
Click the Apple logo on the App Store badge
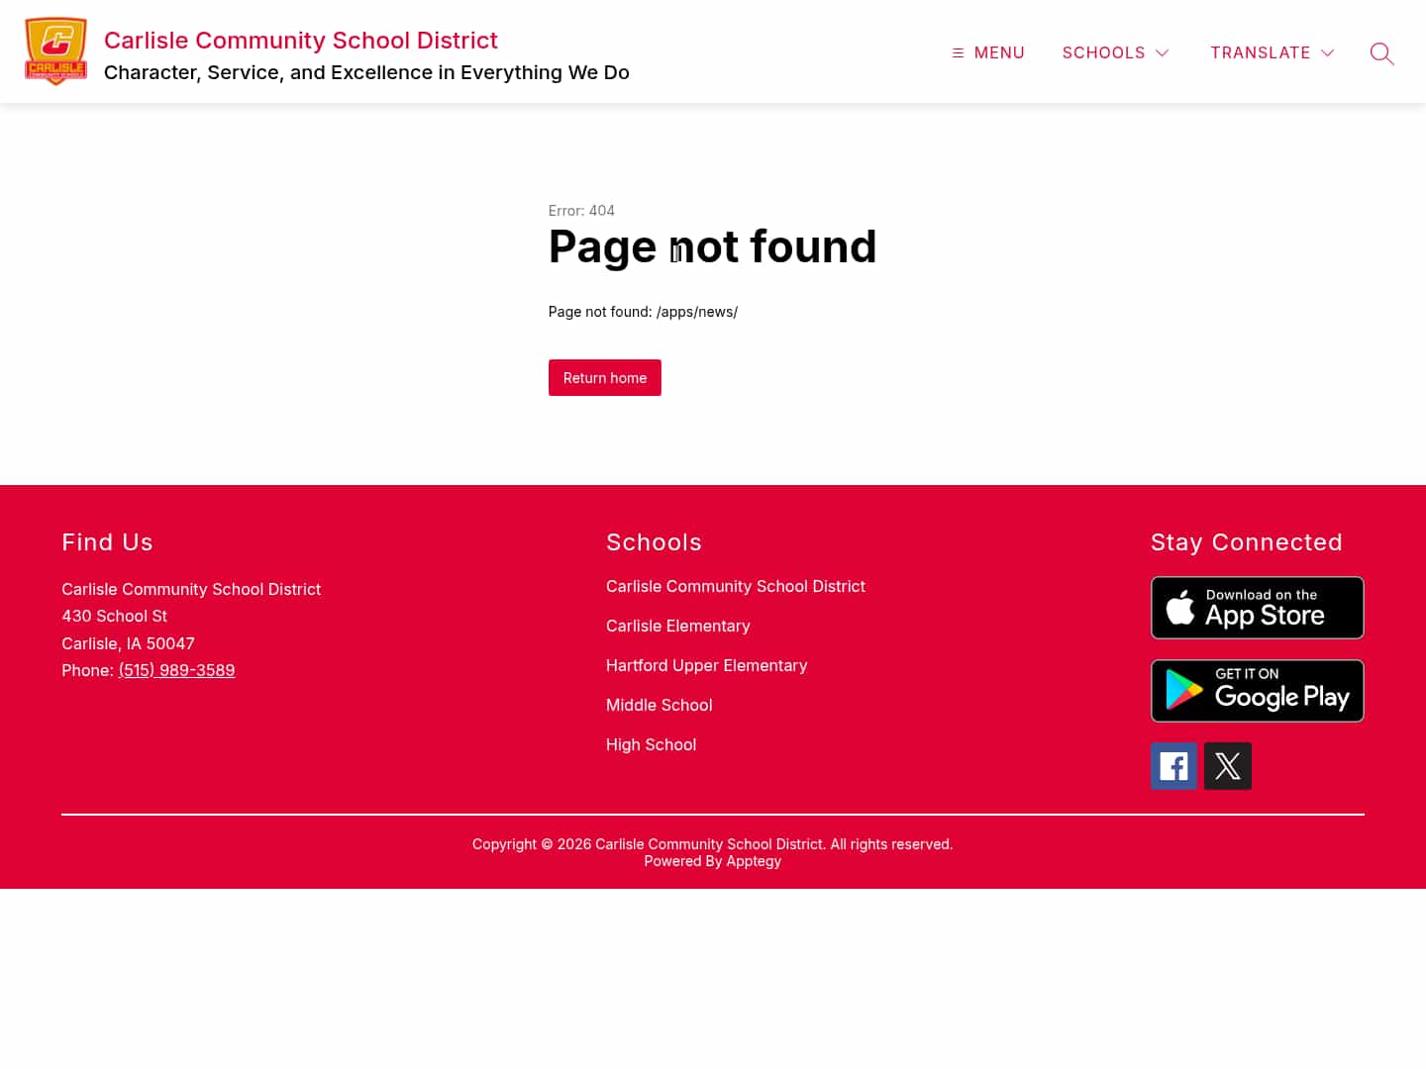(x=1181, y=607)
